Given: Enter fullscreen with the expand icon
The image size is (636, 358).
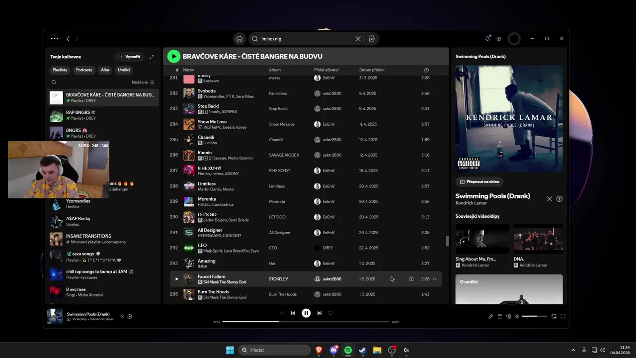Looking at the screenshot, I should point(563,316).
